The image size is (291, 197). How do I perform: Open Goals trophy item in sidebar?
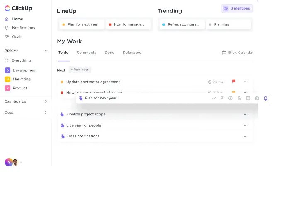pos(14,37)
